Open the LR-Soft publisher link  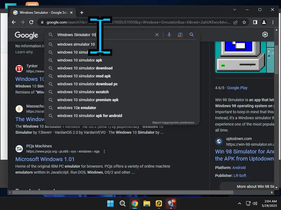pyautogui.click(x=240, y=176)
